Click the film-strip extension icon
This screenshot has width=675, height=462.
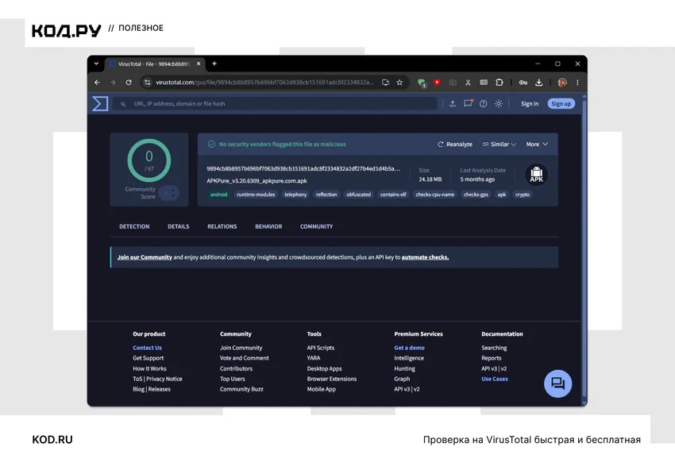pyautogui.click(x=484, y=83)
